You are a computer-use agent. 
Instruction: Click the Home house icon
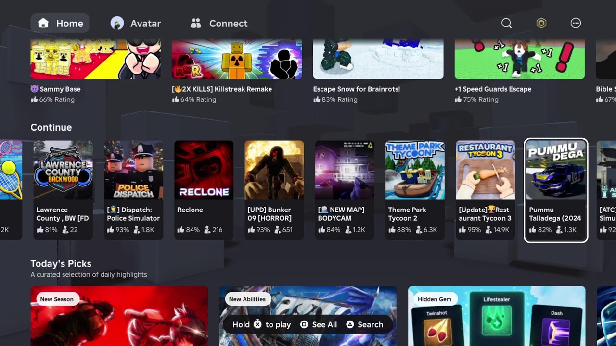coord(43,23)
